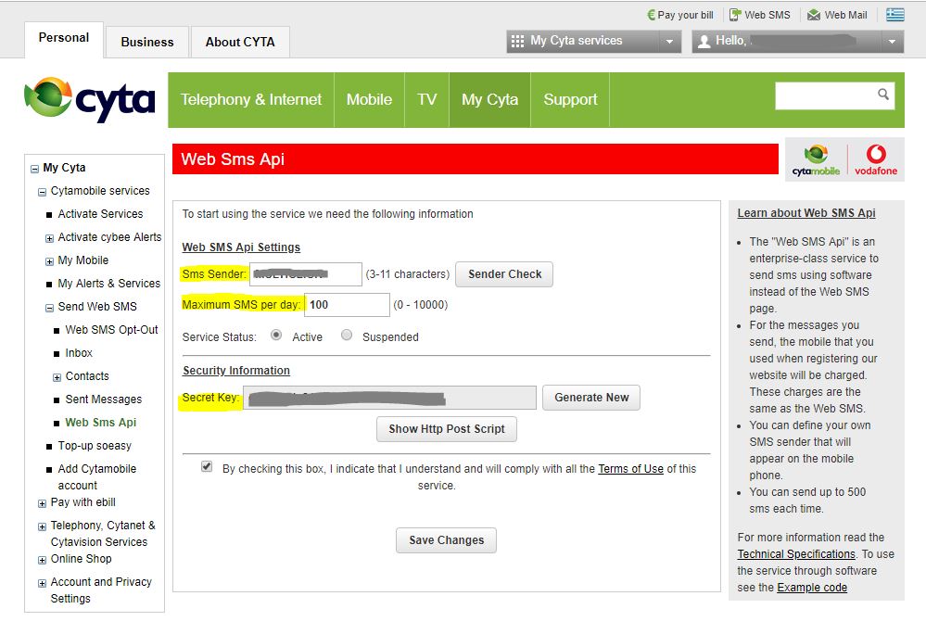Image resolution: width=926 pixels, height=634 pixels.
Task: Open the Inbox item
Action: (79, 353)
